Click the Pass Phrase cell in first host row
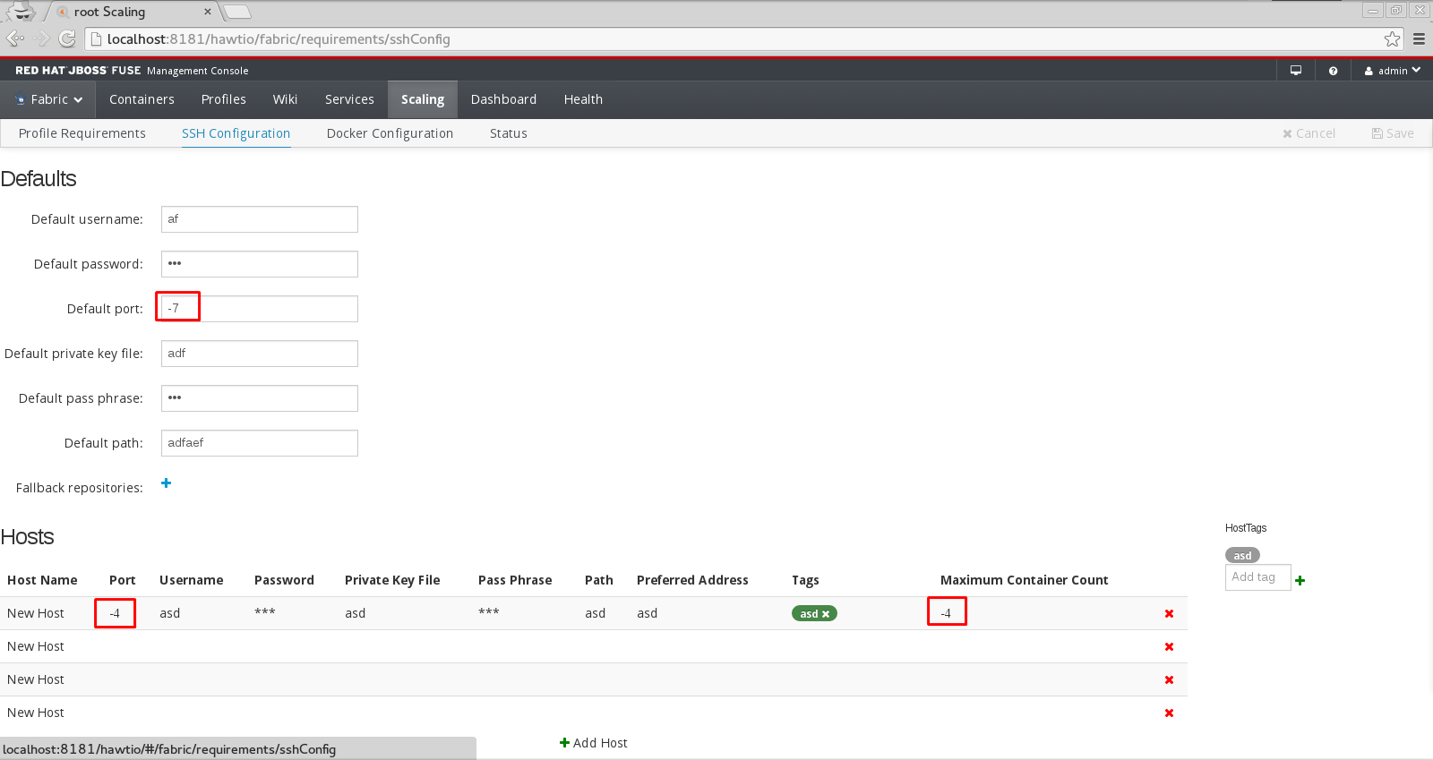Viewport: 1433px width, 760px height. point(489,612)
